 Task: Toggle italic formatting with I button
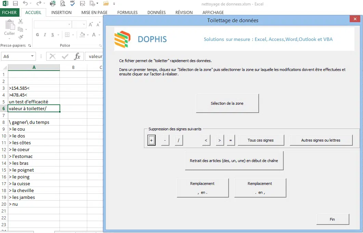tap(45, 35)
